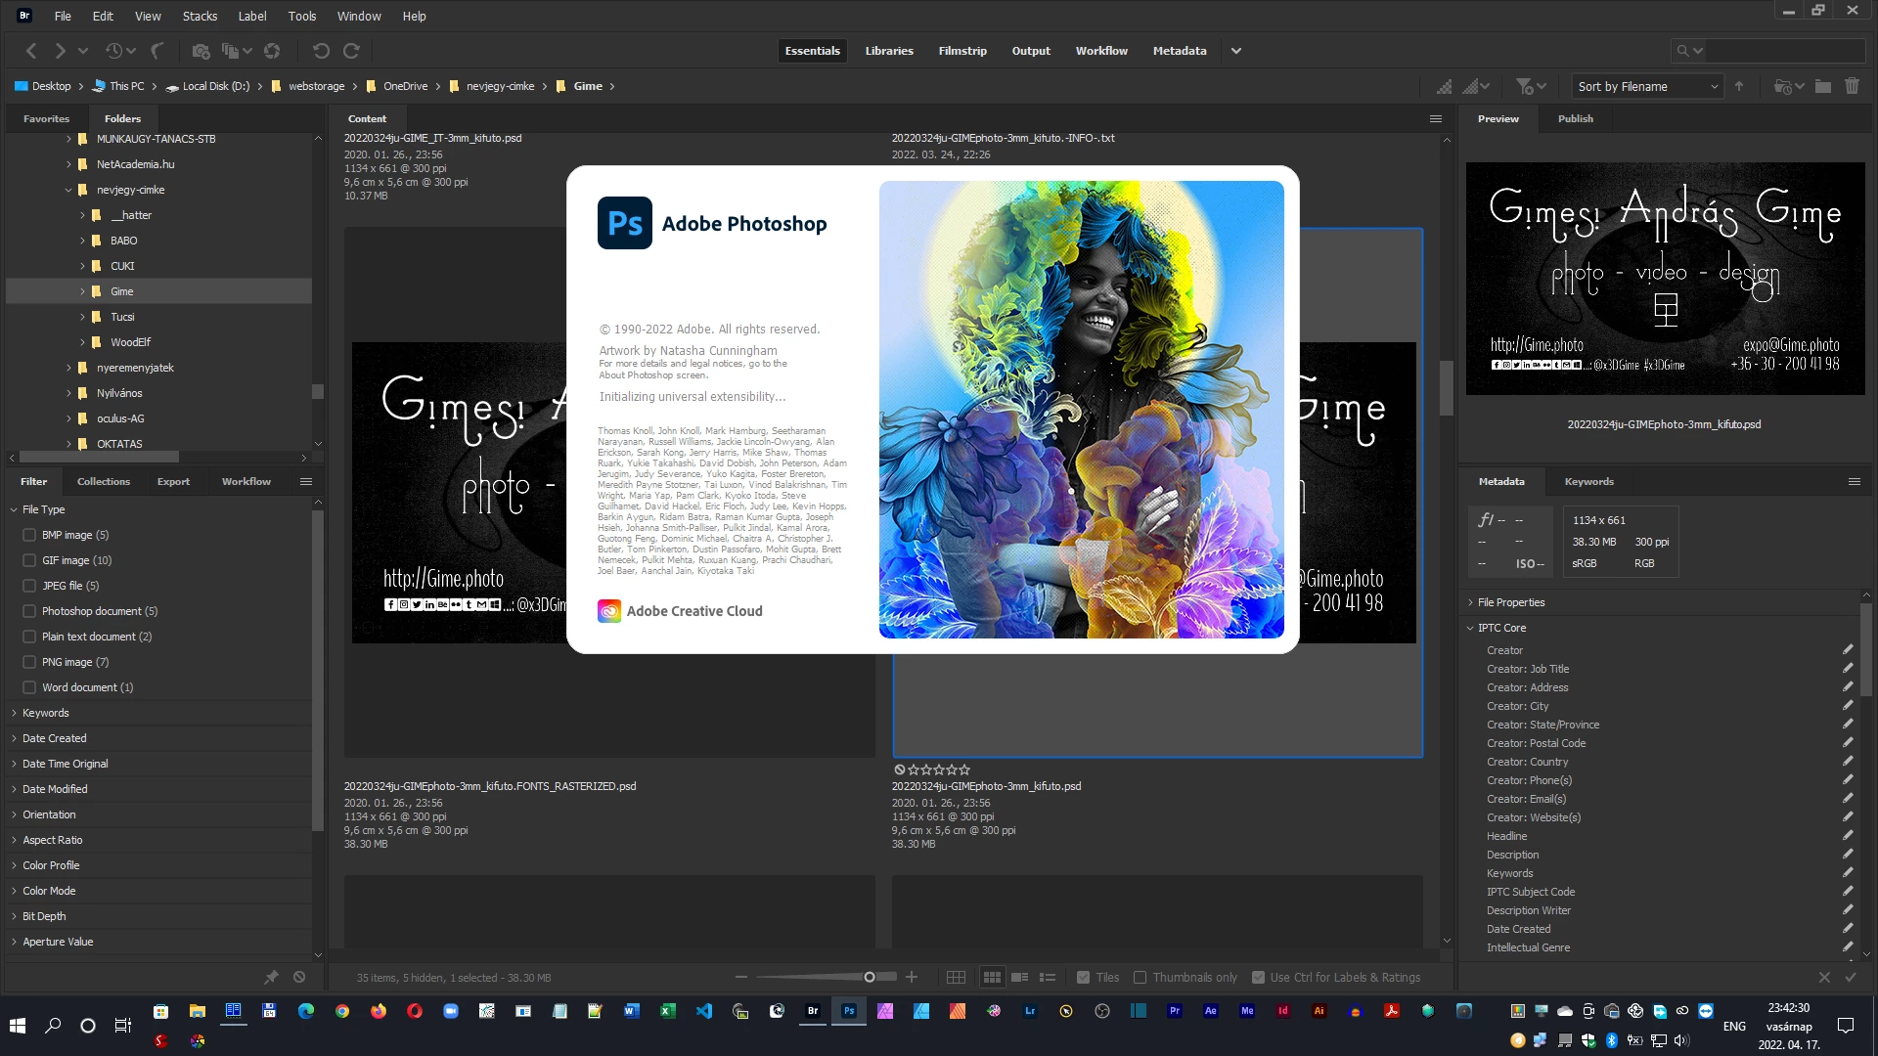Click the Reveal Recent files clock icon
1878x1056 pixels.
pos(114,51)
